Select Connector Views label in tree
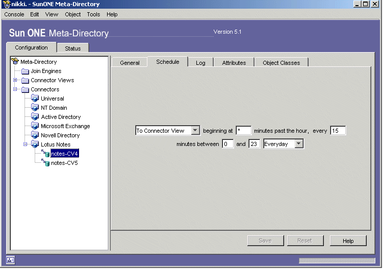The width and height of the screenshot is (383, 269). (52, 80)
